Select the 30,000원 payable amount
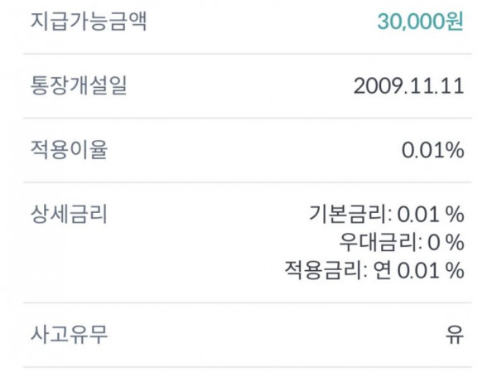This screenshot has height=382, width=497. pyautogui.click(x=420, y=21)
